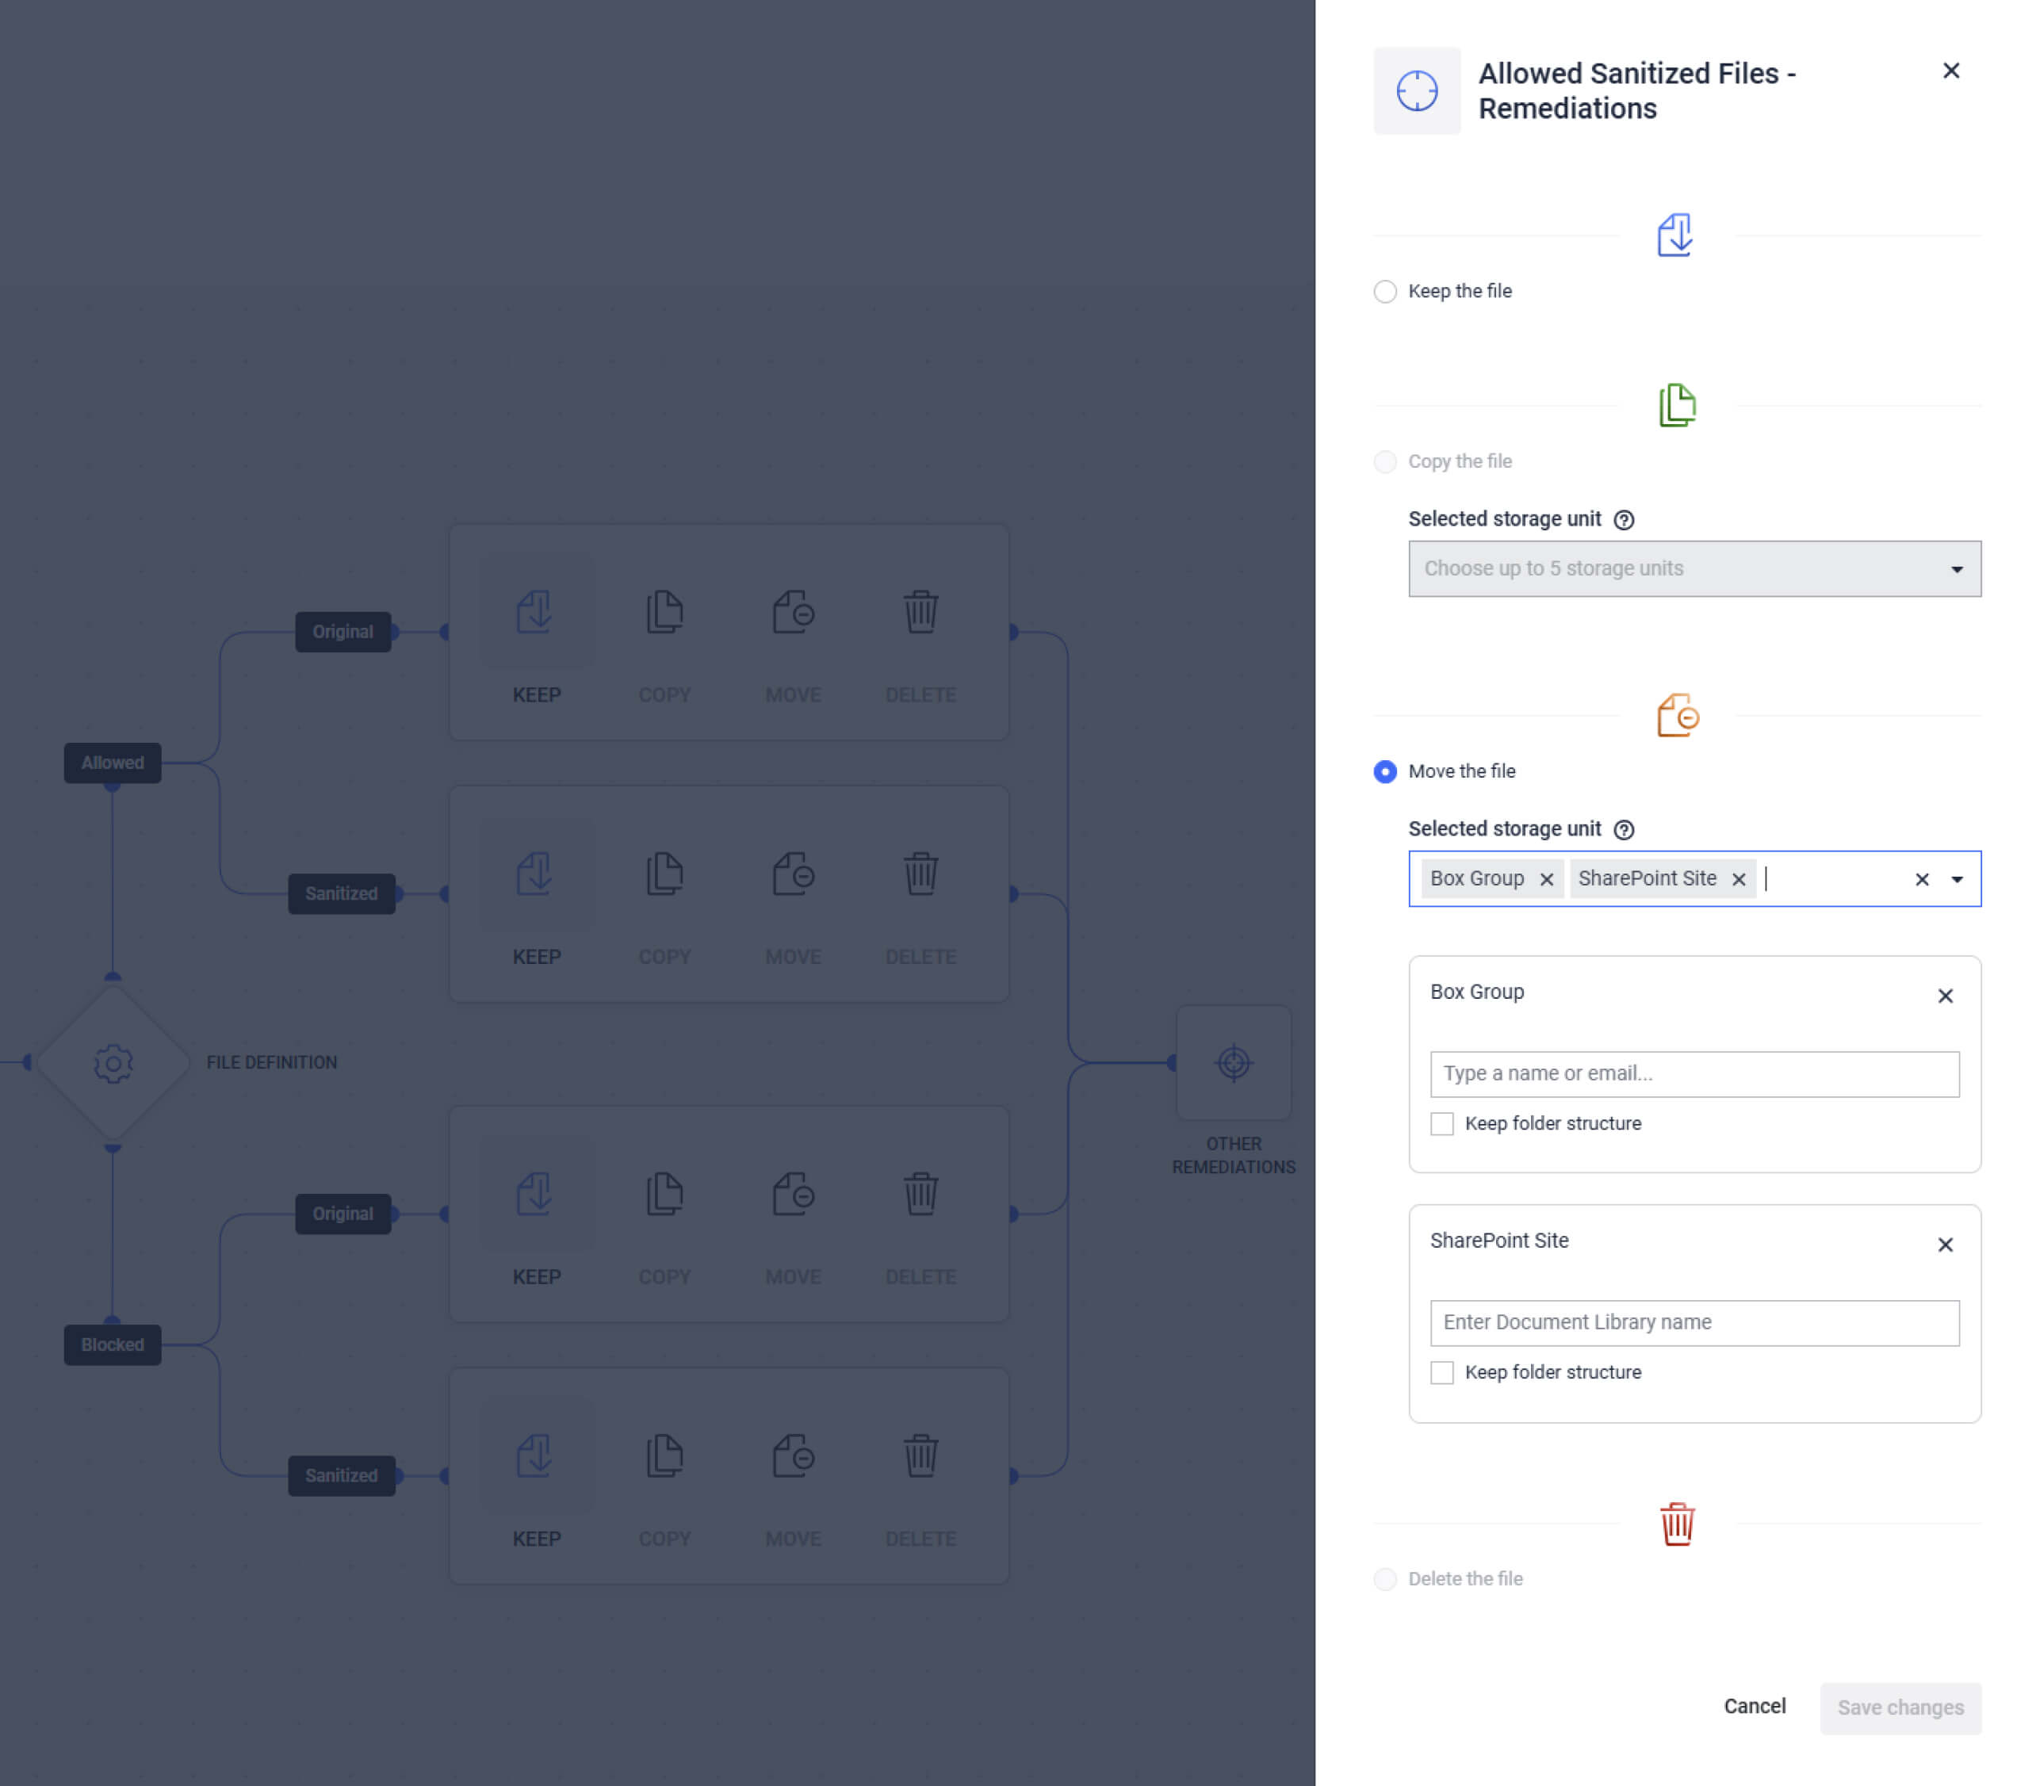
Task: Click the Blocked node in the flow diagram
Action: [x=112, y=1344]
